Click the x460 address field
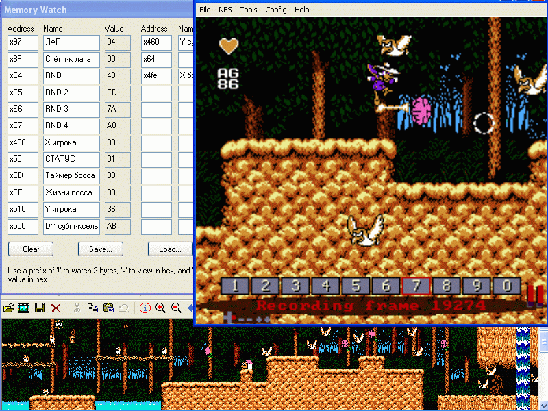This screenshot has width=548, height=411. click(156, 42)
